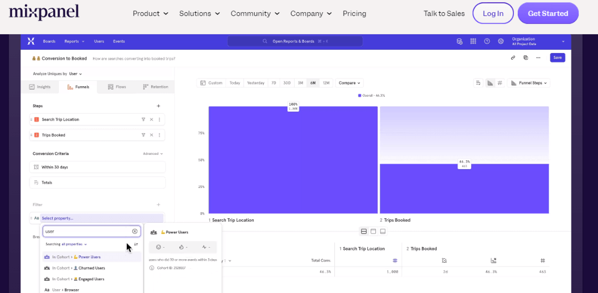Click the copy link icon beside Save
Screen dimensions: 598x293
pyautogui.click(x=513, y=57)
